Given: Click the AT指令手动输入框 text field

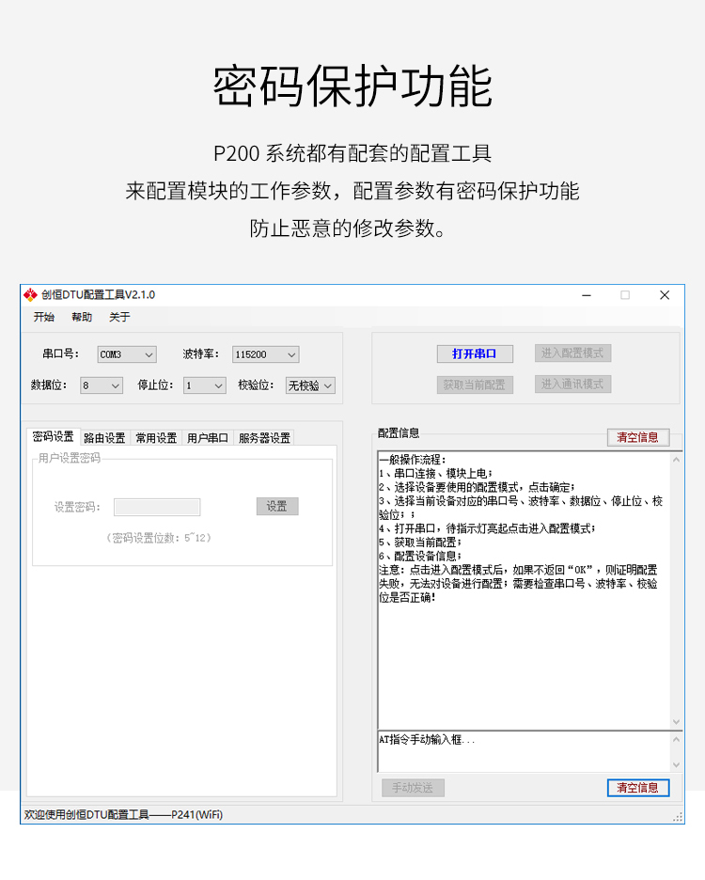Looking at the screenshot, I should [522, 751].
